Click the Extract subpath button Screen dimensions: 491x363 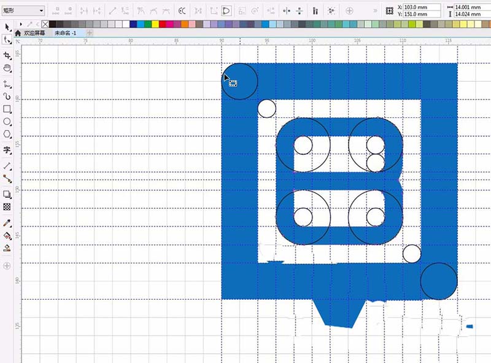(198, 11)
